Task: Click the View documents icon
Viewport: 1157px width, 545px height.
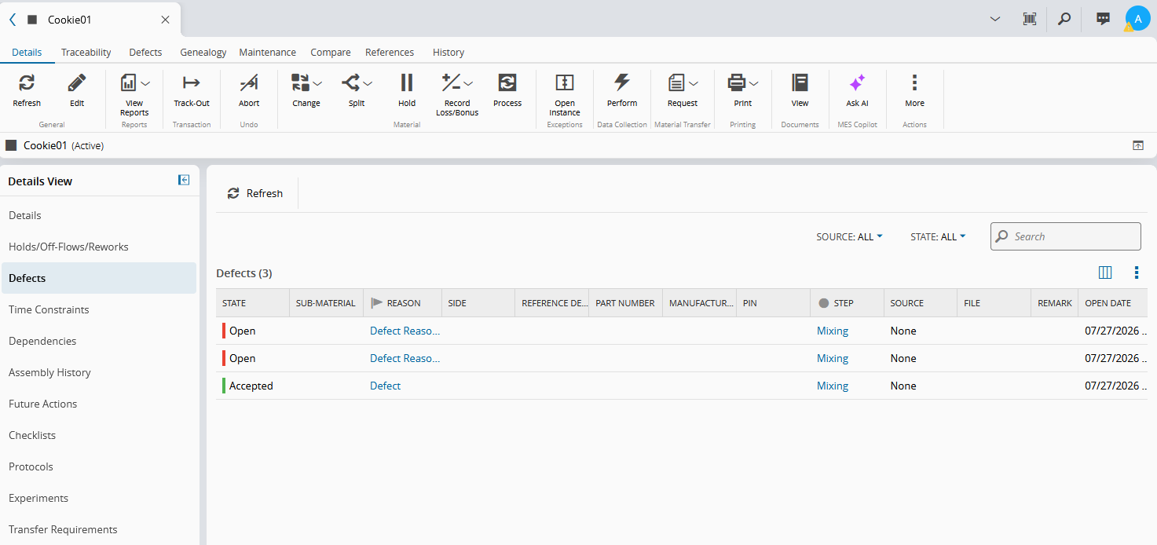Action: click(800, 82)
